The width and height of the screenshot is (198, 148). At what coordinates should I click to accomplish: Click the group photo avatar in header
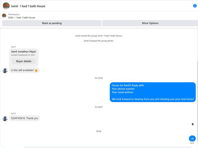click(x=6, y=6)
